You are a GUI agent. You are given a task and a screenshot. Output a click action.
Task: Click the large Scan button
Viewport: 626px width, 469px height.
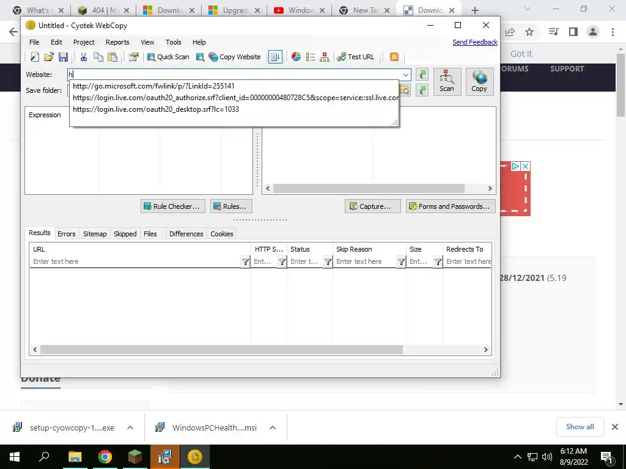[x=447, y=82]
